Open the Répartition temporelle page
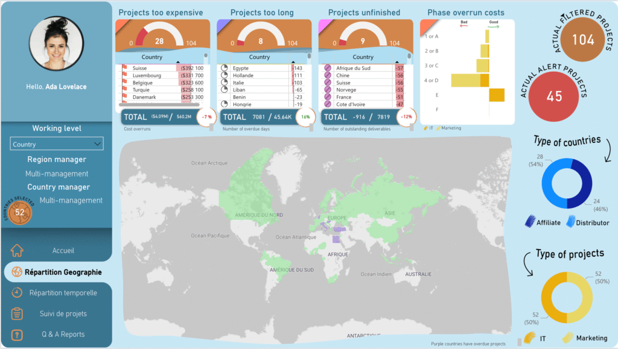This screenshot has width=618, height=349. (x=63, y=293)
